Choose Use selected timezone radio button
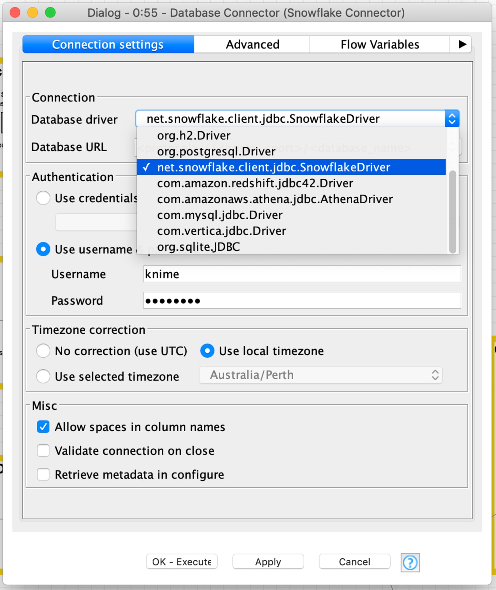 [43, 376]
